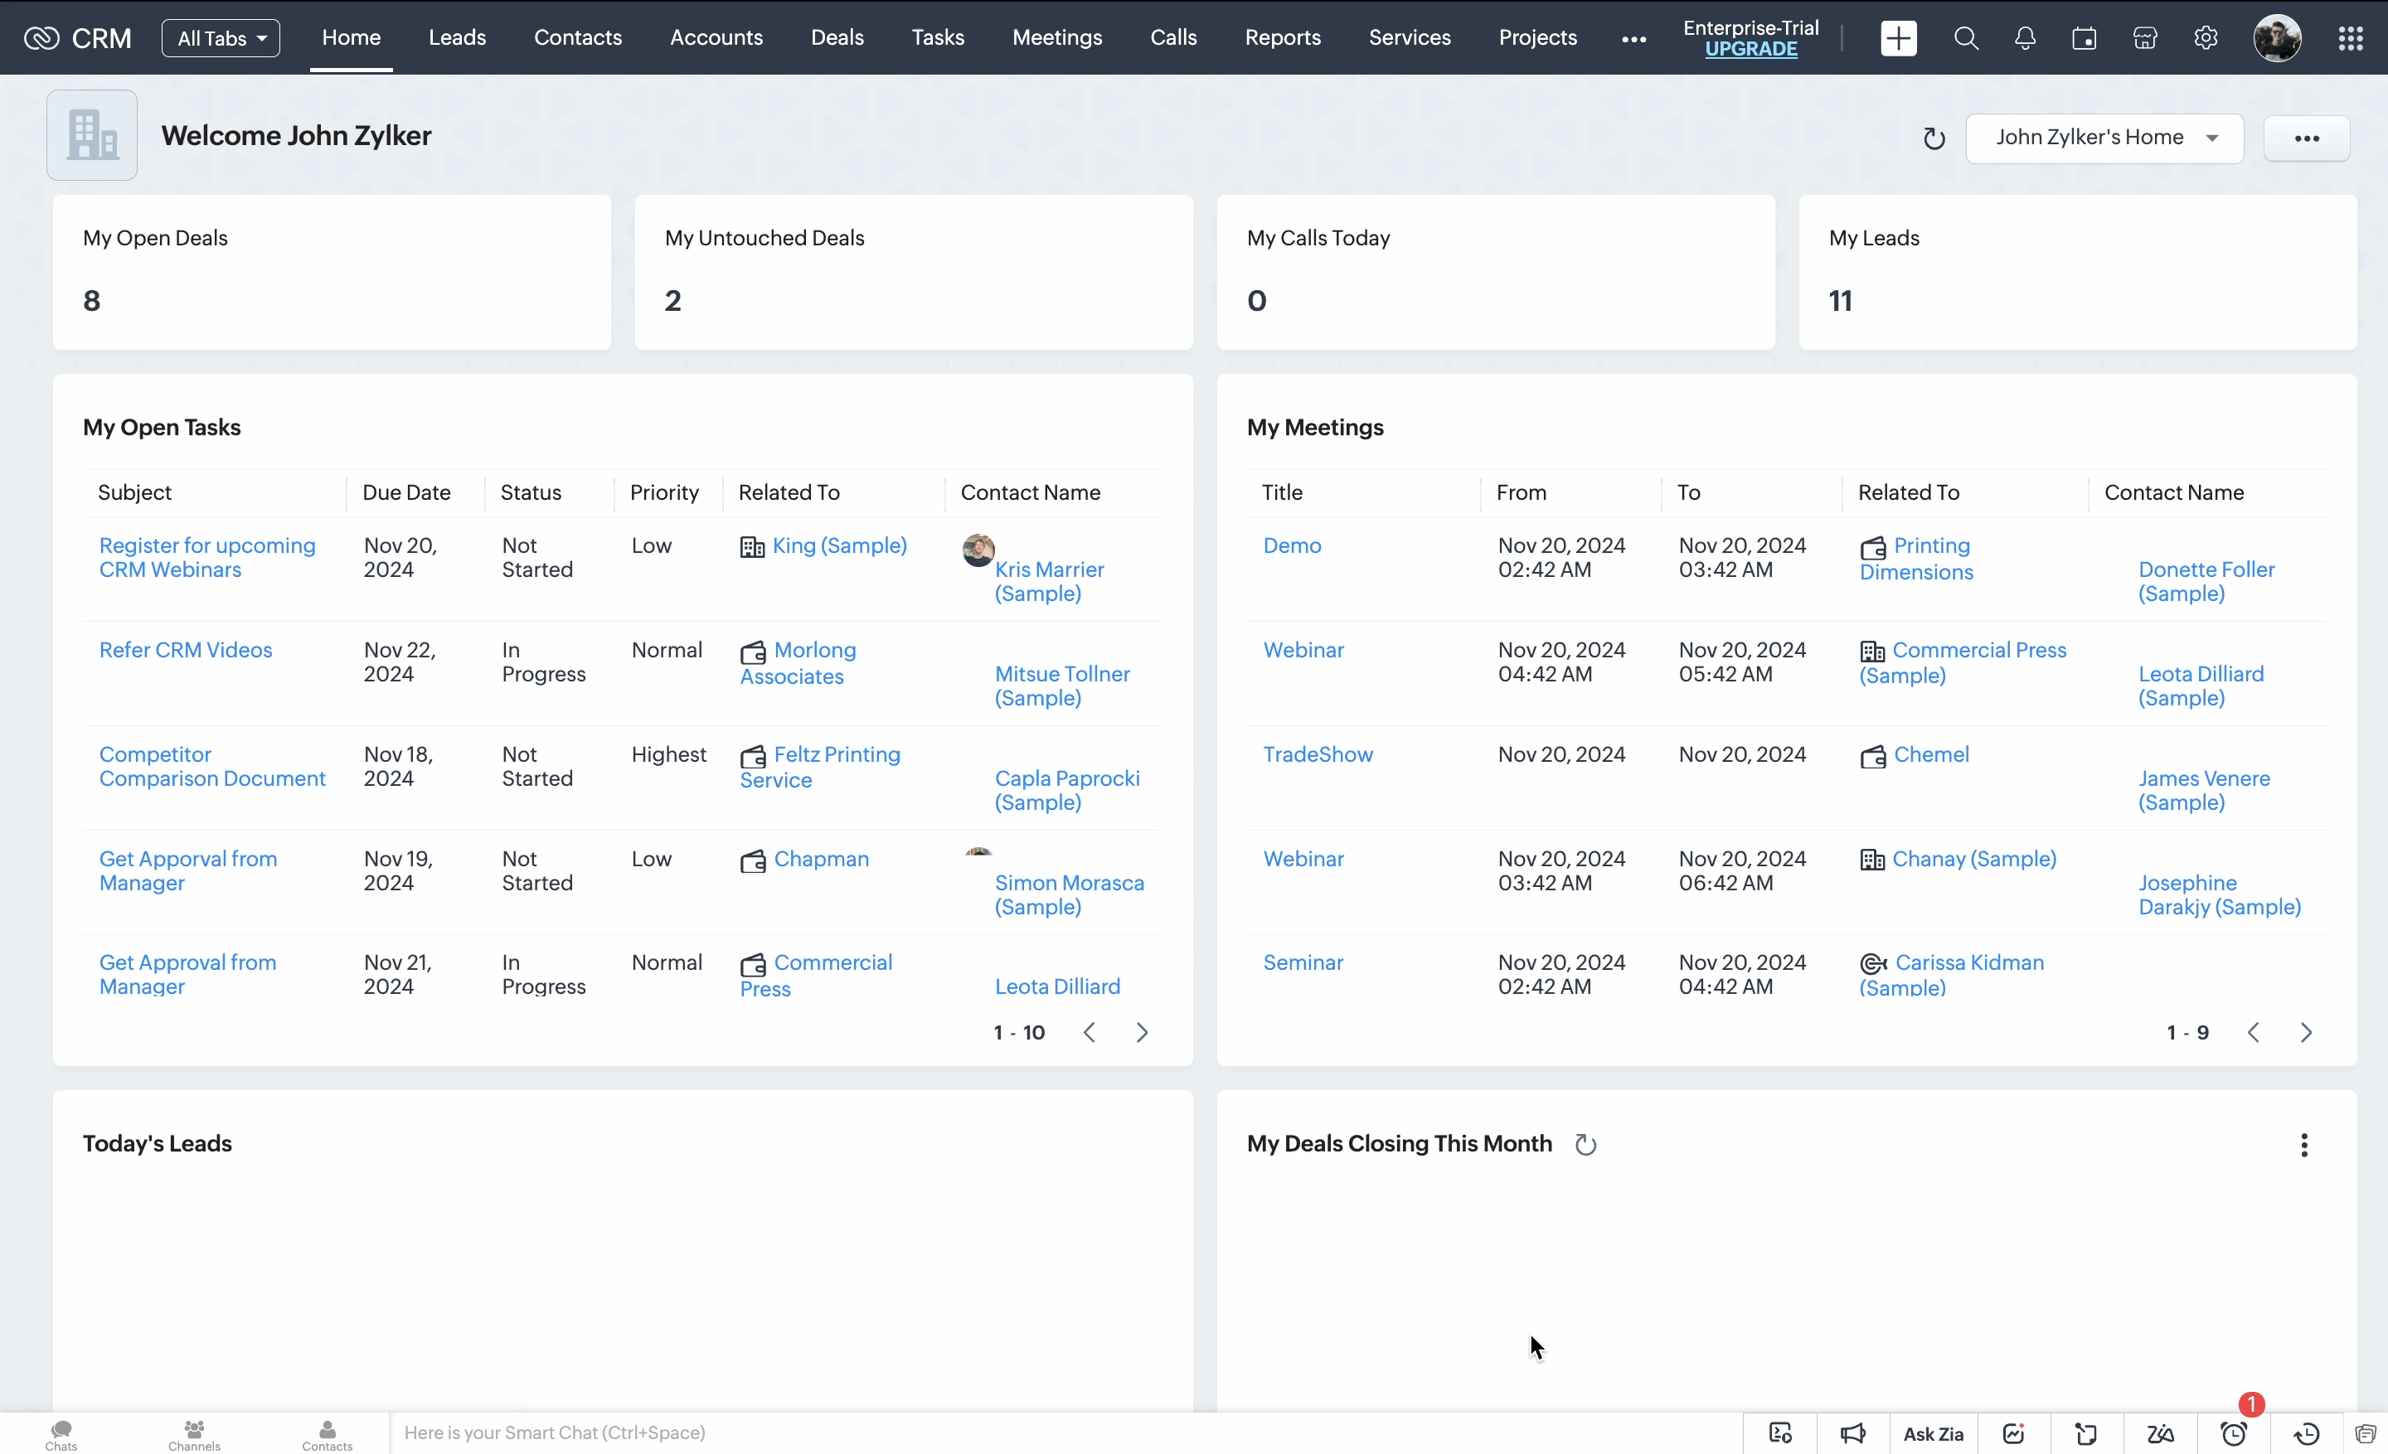Open the John Zylker's Home dropdown

click(x=2104, y=138)
